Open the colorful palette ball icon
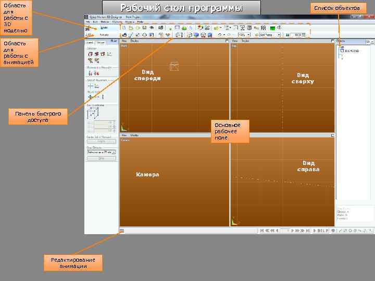The height and width of the screenshot is (281, 375). pyautogui.click(x=200, y=28)
